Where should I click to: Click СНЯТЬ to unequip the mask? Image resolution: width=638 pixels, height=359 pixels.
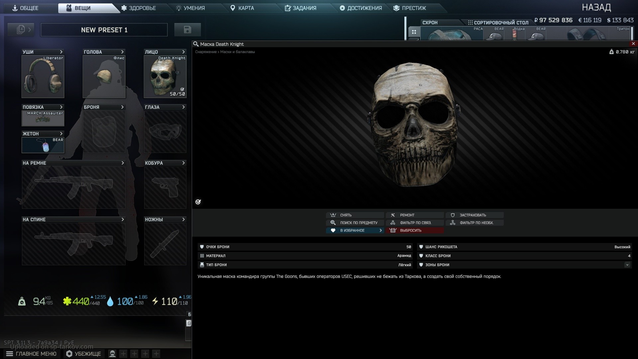tap(355, 215)
